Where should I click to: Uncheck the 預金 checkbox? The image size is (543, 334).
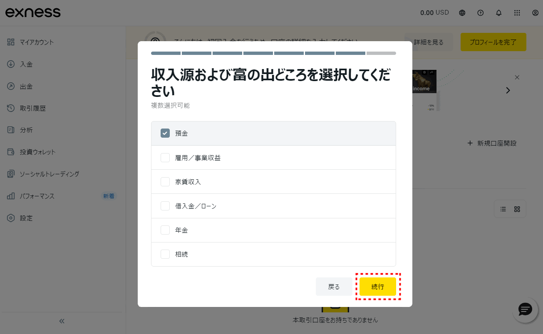pos(165,133)
